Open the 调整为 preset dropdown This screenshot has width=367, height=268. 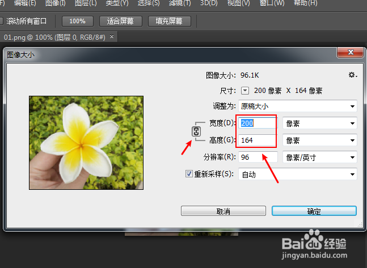click(297, 106)
